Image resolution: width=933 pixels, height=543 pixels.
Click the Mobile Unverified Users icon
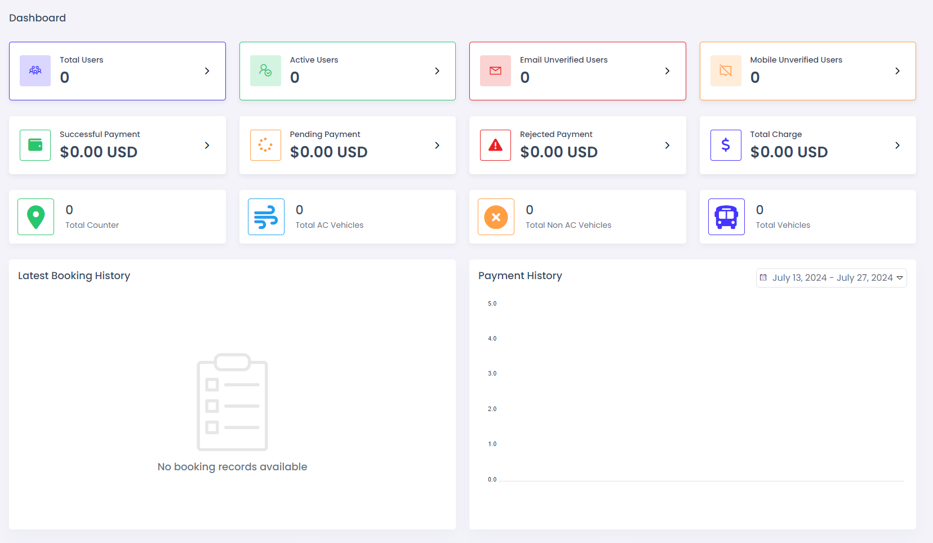[726, 70]
